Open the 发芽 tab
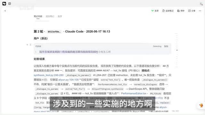This screenshot has width=205, height=115. (x=60, y=16)
